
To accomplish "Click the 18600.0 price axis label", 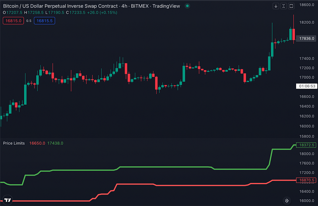I will [306, 5].
